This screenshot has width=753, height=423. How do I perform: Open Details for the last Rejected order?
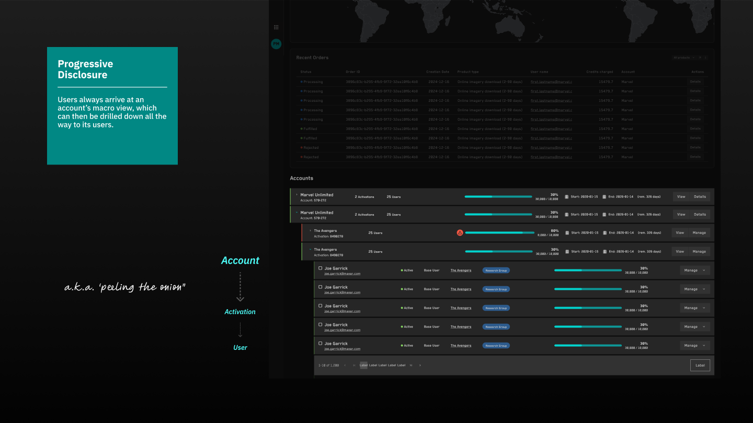coord(695,157)
